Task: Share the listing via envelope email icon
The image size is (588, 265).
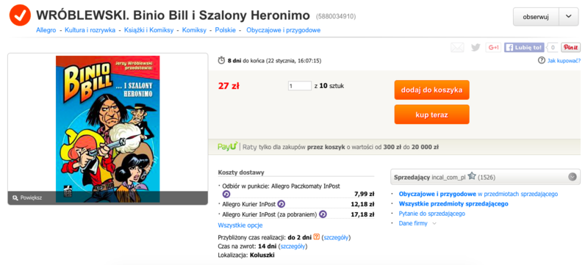Action: [457, 48]
